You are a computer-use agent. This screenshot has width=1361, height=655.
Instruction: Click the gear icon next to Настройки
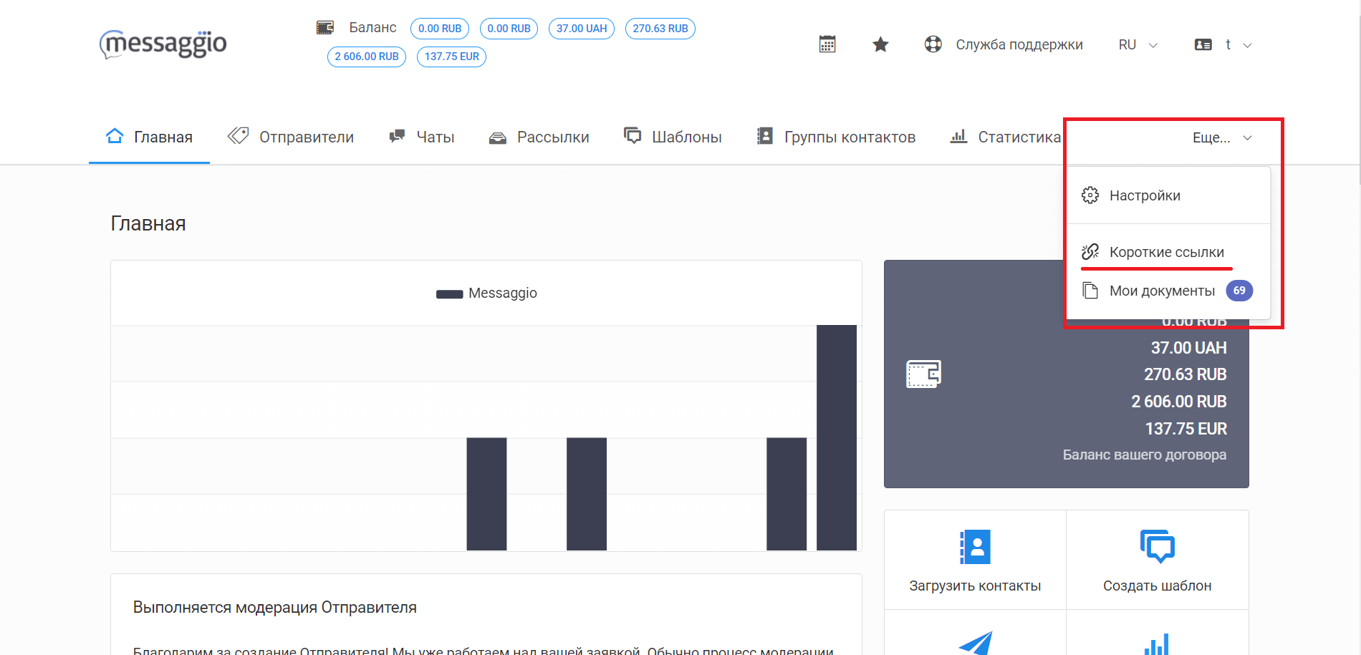pos(1090,195)
